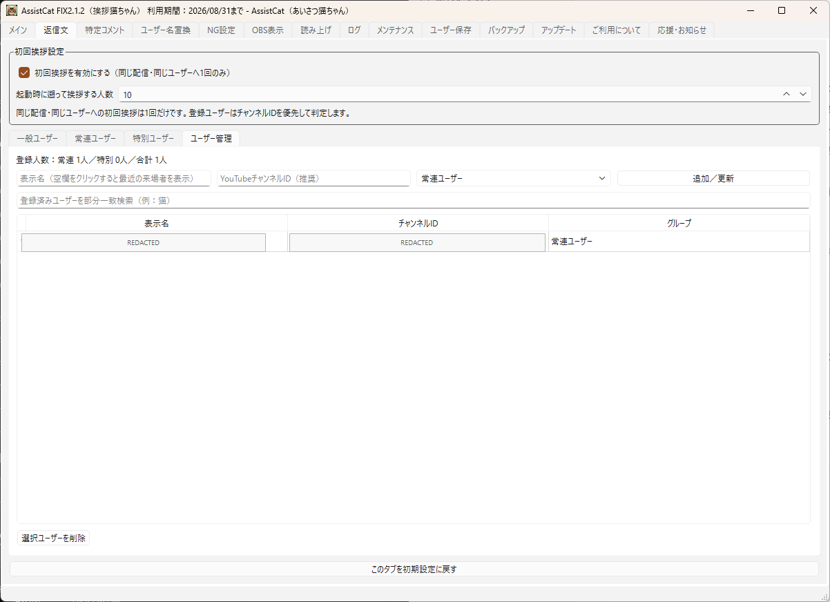
Task: Focus the YouTubeチャンネルID input field
Action: 314,179
